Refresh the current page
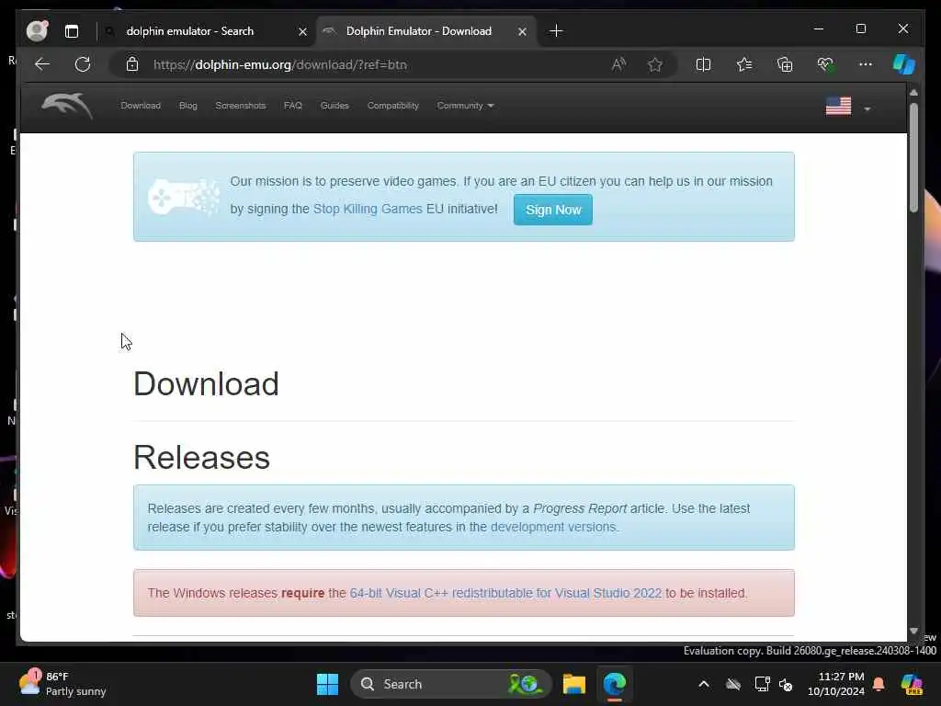 click(83, 64)
